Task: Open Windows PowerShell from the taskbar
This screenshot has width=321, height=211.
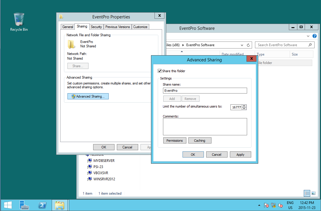Action: pyautogui.click(x=42, y=205)
